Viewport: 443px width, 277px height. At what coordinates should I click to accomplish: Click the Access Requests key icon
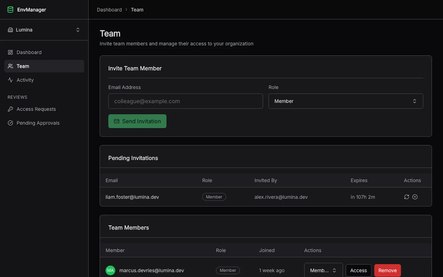point(10,109)
